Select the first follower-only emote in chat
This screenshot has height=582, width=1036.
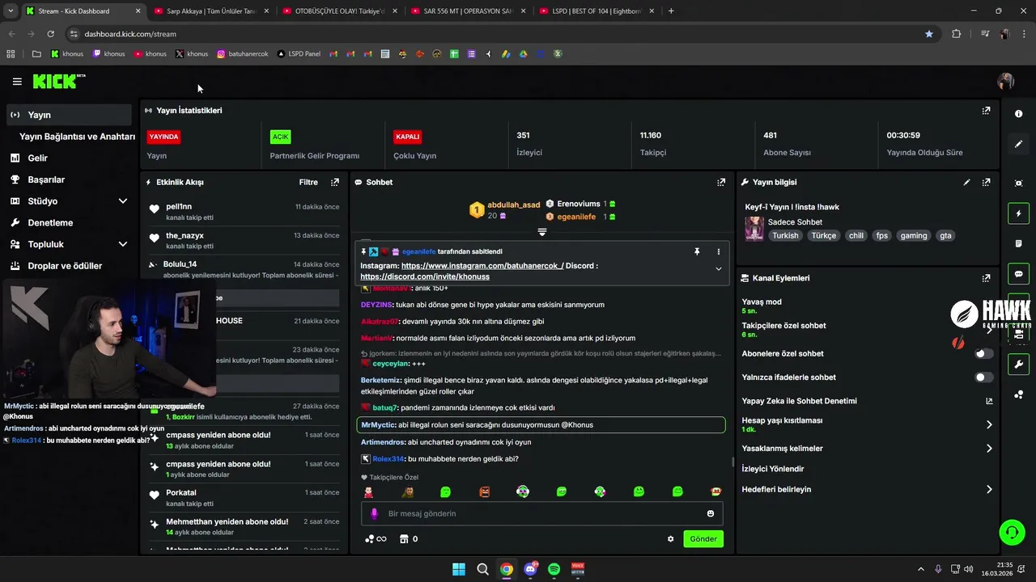[x=368, y=491]
